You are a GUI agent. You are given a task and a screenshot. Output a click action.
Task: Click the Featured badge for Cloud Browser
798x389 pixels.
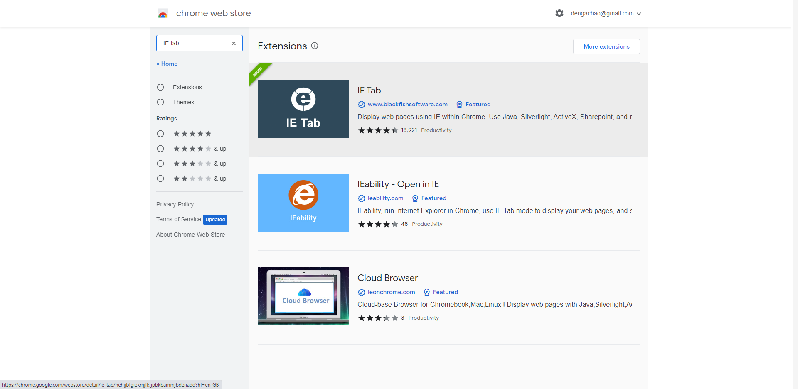[441, 292]
